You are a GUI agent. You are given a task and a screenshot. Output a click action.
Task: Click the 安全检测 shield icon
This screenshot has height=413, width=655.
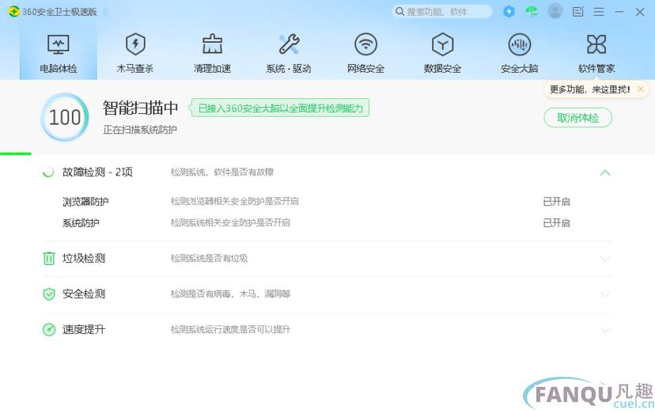(x=49, y=294)
